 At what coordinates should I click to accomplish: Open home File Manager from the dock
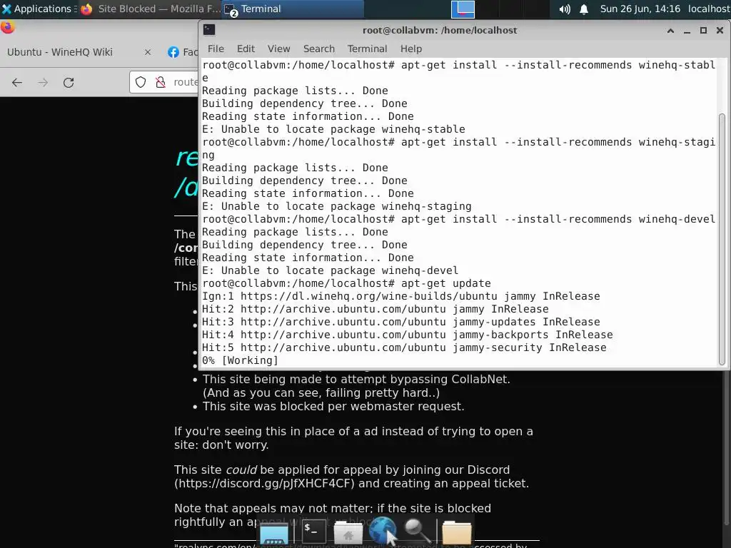coord(348,532)
